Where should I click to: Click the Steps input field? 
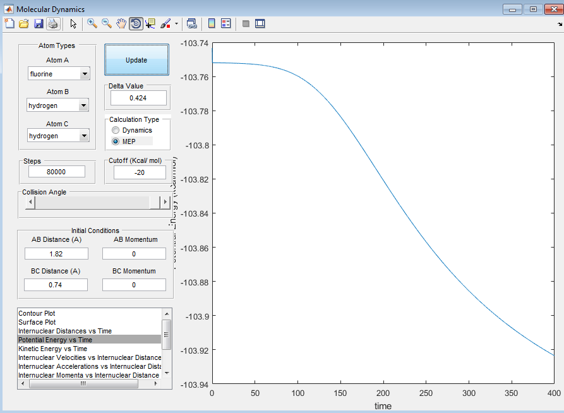(x=57, y=172)
